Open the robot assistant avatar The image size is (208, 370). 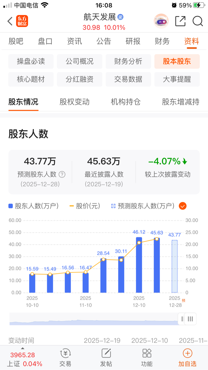(x=161, y=21)
